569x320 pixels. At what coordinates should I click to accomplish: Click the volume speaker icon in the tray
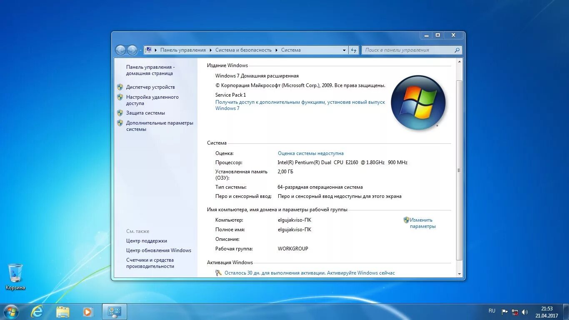click(x=524, y=311)
